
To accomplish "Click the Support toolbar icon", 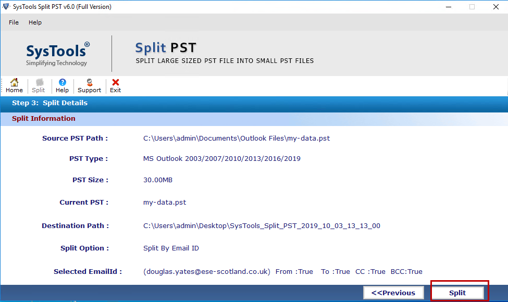I will pyautogui.click(x=90, y=86).
